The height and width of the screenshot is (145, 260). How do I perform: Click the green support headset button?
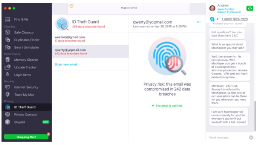coord(250,8)
